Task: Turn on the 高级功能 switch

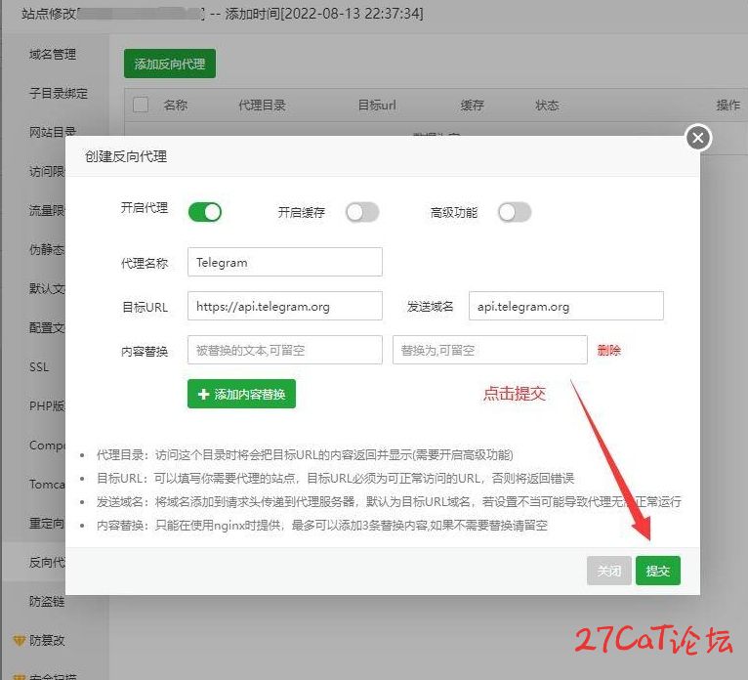Action: click(515, 212)
